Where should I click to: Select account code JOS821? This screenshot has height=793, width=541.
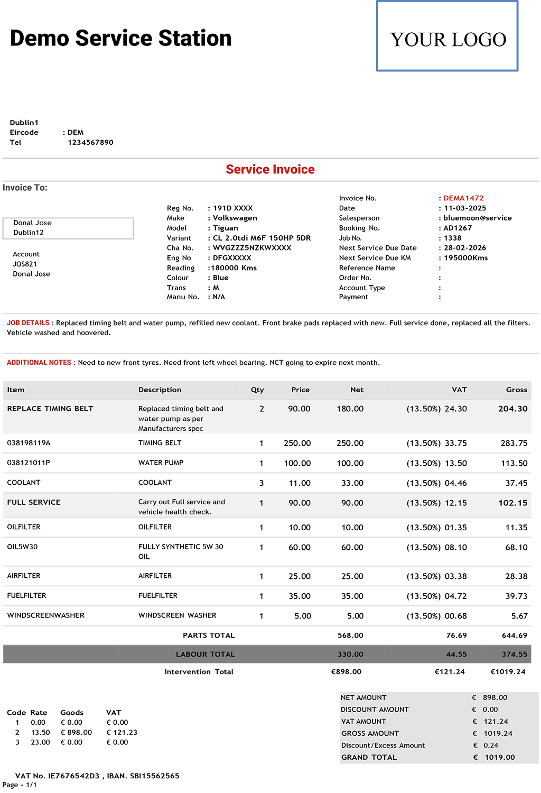point(25,264)
